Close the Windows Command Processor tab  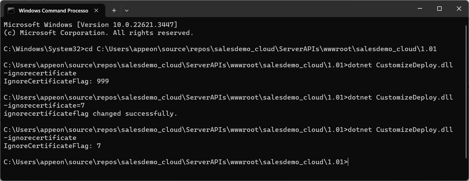96,10
